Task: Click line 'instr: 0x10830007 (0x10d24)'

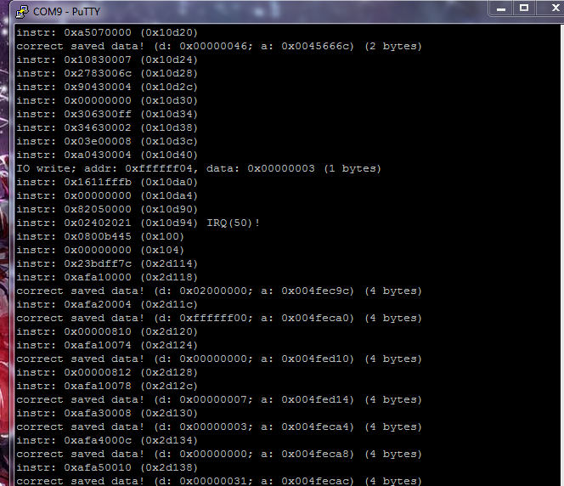Action: [x=107, y=59]
